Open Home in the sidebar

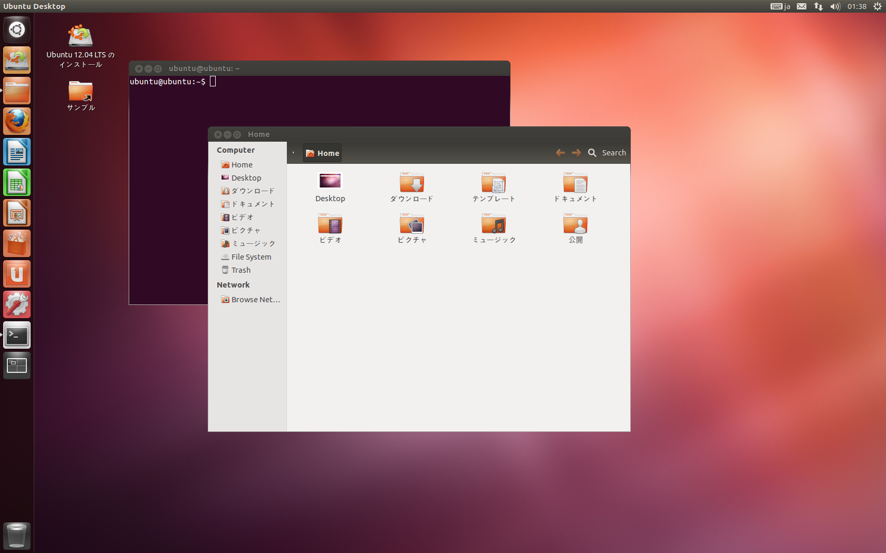point(247,165)
